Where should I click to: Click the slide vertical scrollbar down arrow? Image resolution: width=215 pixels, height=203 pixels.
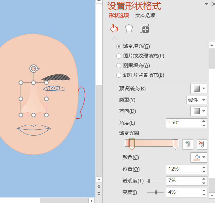pyautogui.click(x=99, y=180)
